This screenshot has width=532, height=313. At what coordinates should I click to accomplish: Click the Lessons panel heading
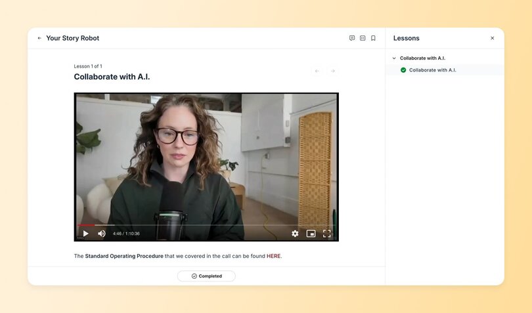pos(407,38)
